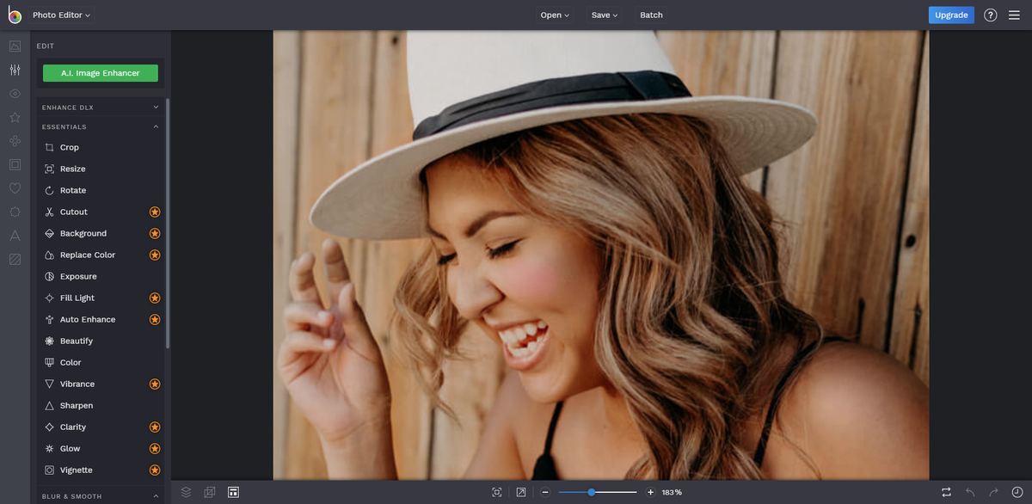The image size is (1032, 504).
Task: Click the fit to screen icon
Action: tap(497, 492)
